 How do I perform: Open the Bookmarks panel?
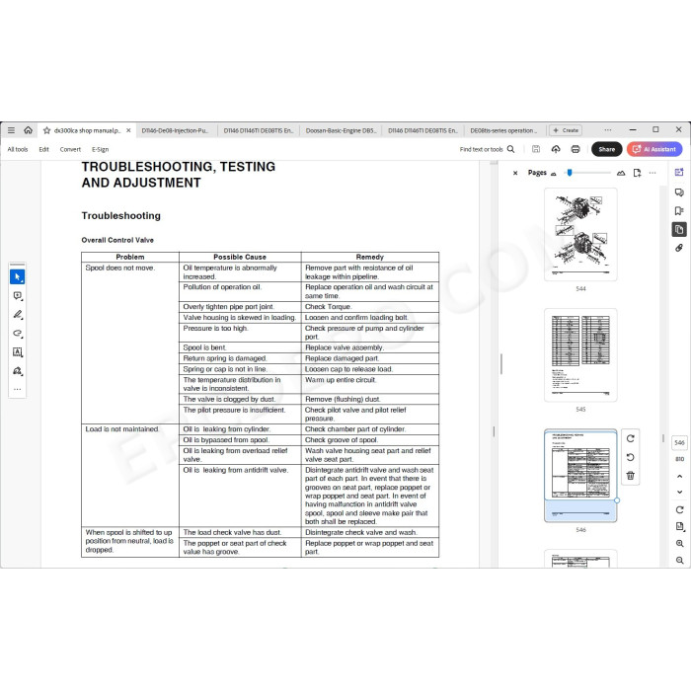click(679, 210)
